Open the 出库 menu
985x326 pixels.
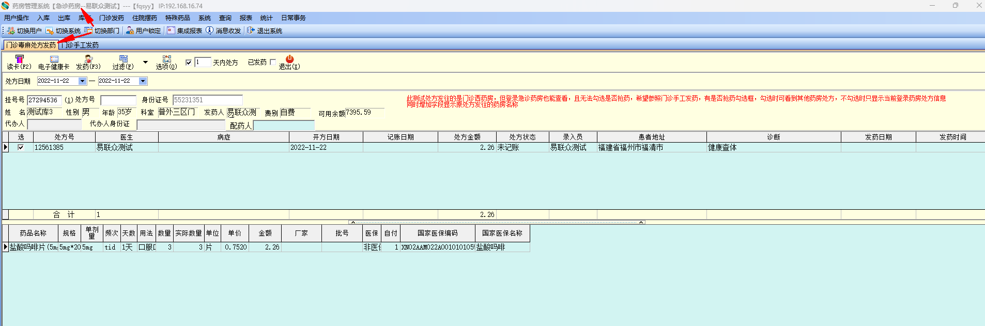click(x=64, y=18)
